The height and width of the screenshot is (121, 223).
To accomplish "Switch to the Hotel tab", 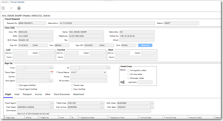I will coord(17,94).
